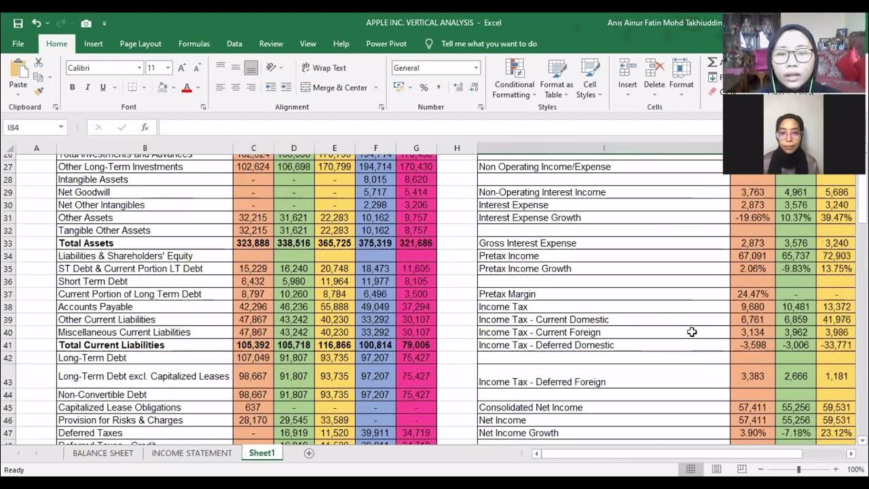
Task: Open the General number format dropdown
Action: [x=476, y=68]
